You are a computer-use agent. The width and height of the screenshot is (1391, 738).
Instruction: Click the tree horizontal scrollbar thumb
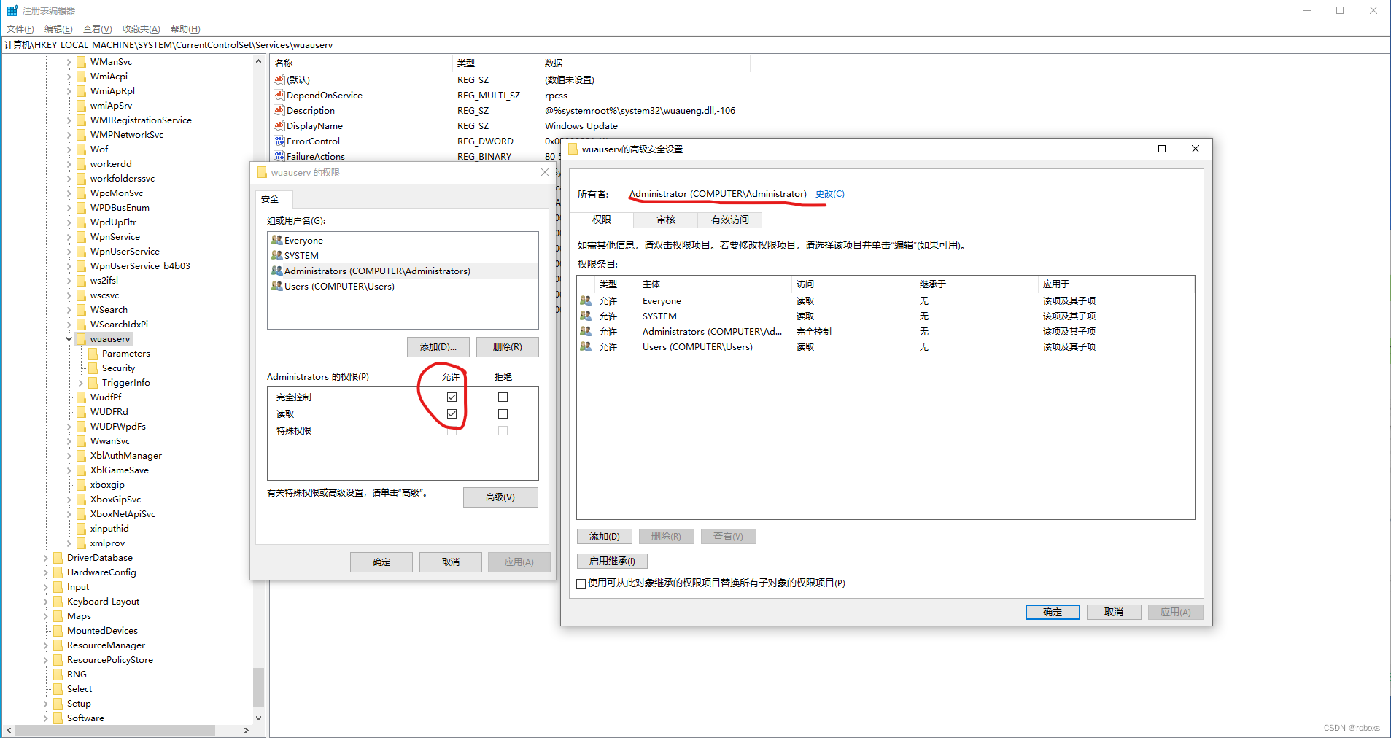pos(115,730)
